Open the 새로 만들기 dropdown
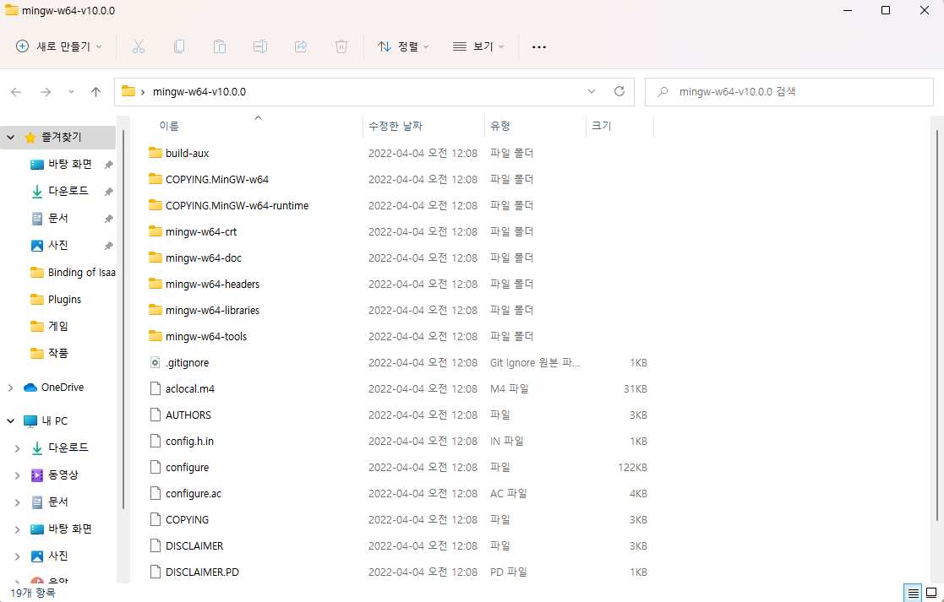 (x=58, y=46)
